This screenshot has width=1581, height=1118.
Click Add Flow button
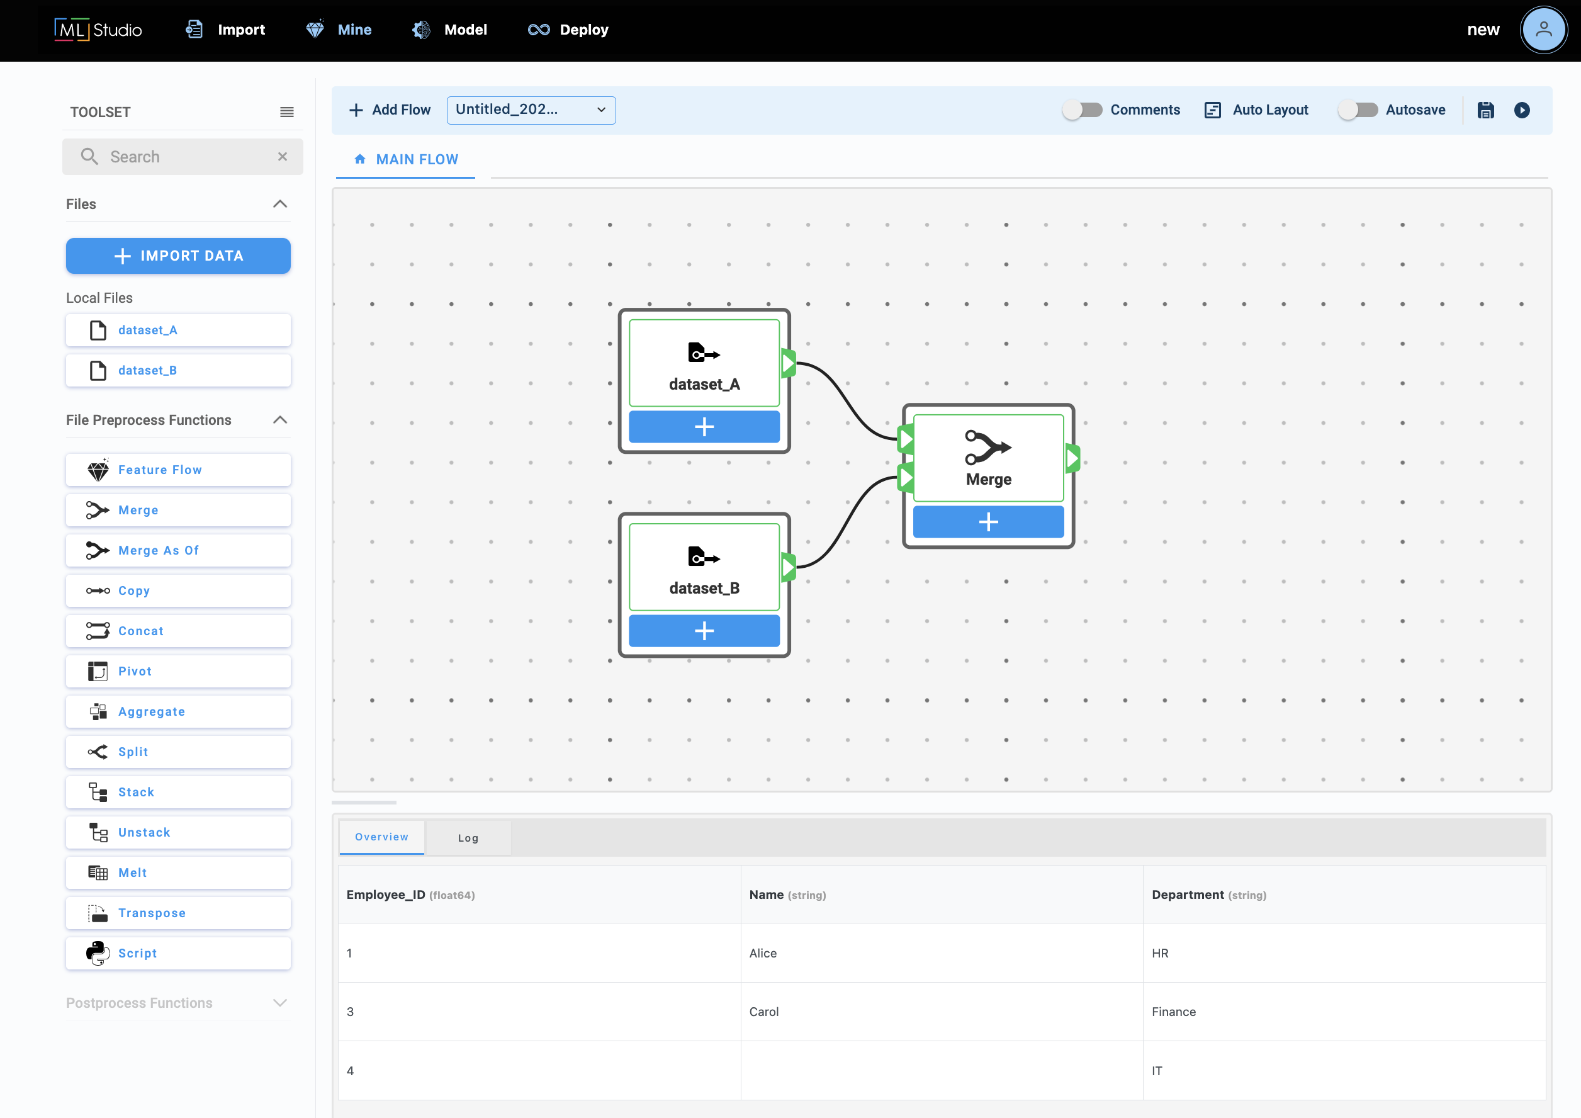click(x=390, y=110)
